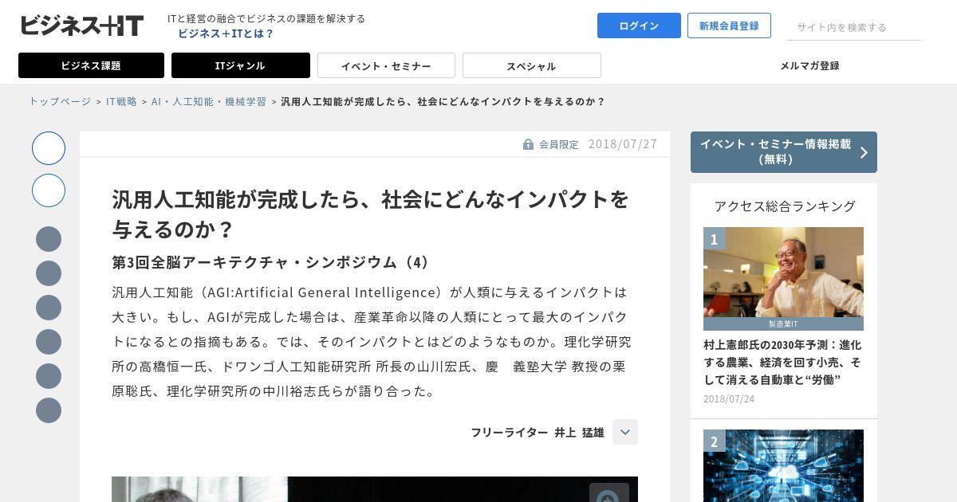Click the number 1 ranking badge

[x=715, y=239]
